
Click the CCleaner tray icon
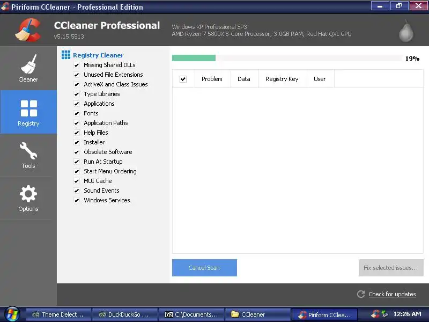pos(375,314)
